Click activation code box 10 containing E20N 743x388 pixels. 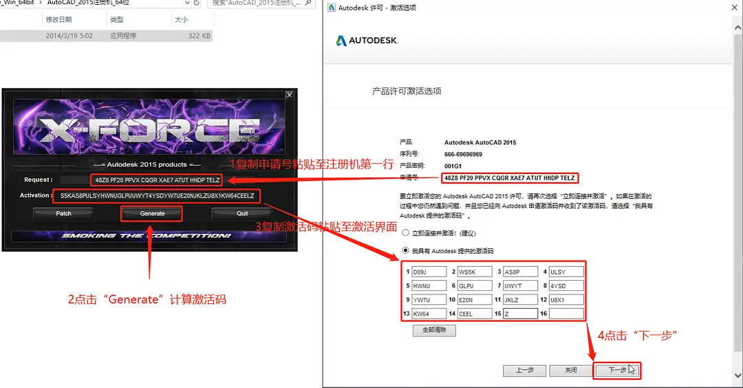pyautogui.click(x=475, y=300)
